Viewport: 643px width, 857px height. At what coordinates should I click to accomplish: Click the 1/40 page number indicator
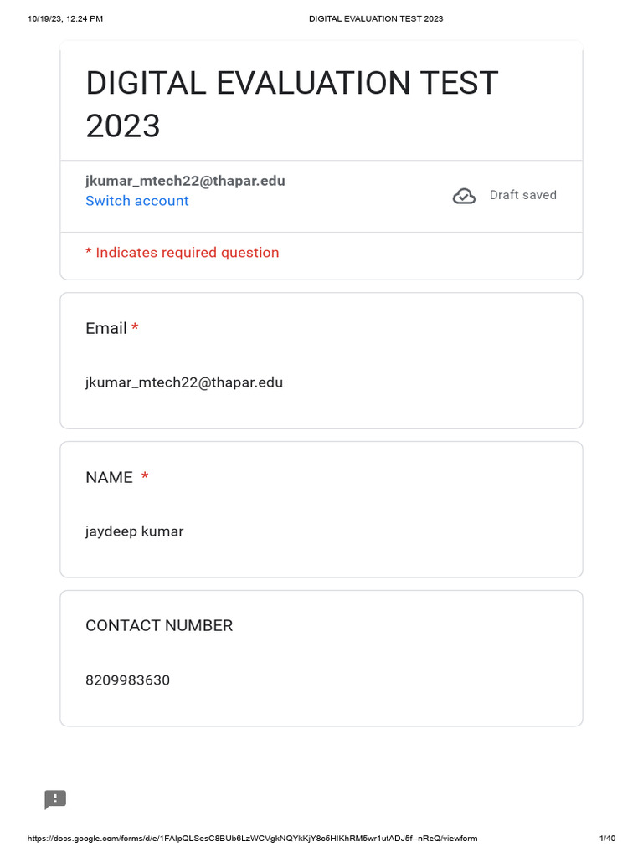(x=607, y=839)
